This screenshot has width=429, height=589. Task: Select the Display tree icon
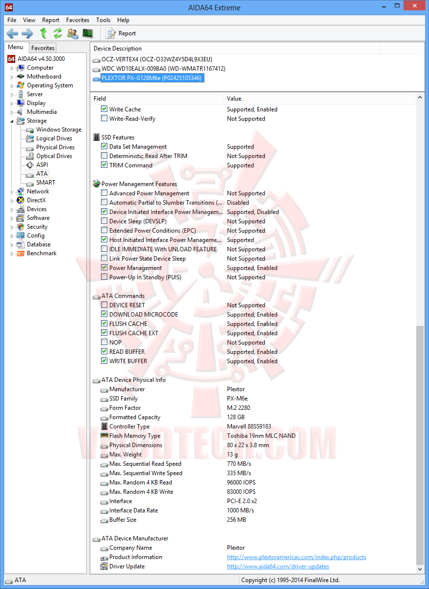point(21,103)
